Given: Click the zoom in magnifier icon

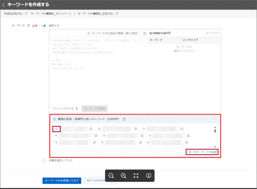Looking at the screenshot, I should (123, 176).
